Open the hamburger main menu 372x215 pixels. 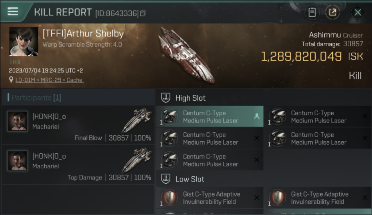tap(13, 11)
